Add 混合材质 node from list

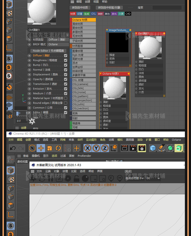click(83, 24)
